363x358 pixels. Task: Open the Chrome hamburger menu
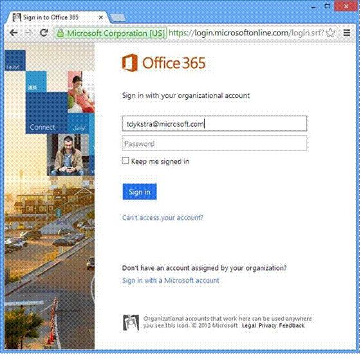(x=346, y=33)
